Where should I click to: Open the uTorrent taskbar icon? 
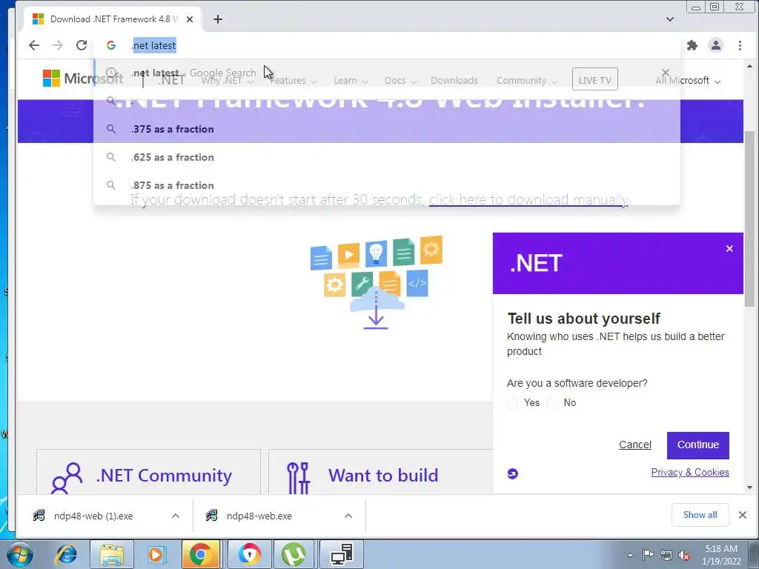tap(294, 554)
